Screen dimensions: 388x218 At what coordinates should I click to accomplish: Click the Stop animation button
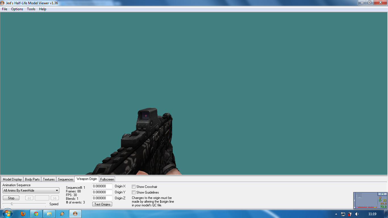11,198
